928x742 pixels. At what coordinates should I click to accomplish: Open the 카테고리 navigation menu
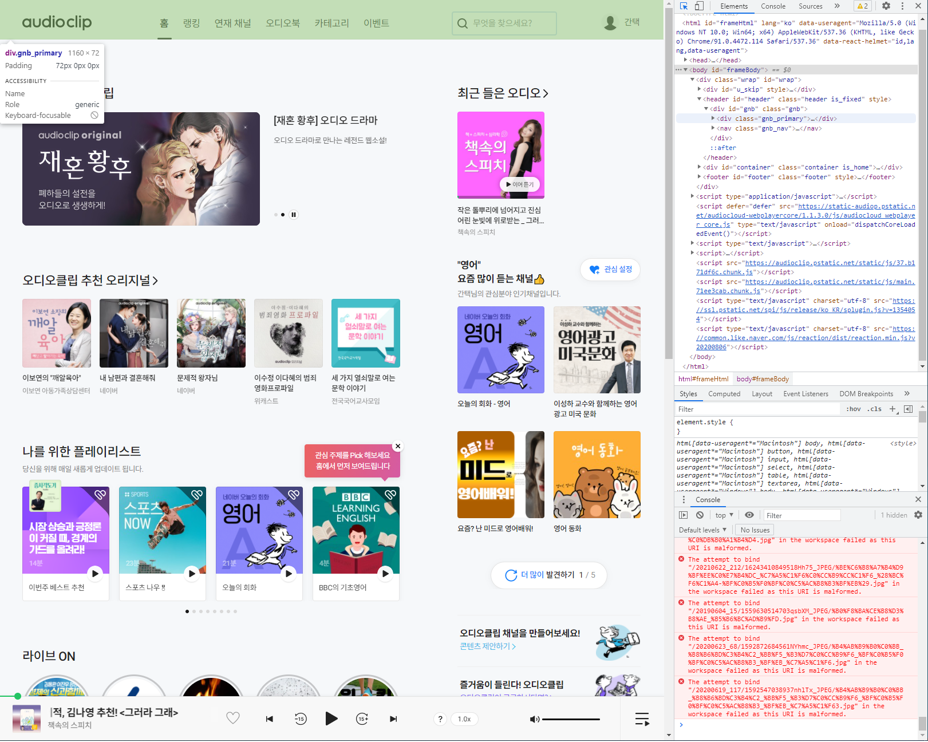331,23
